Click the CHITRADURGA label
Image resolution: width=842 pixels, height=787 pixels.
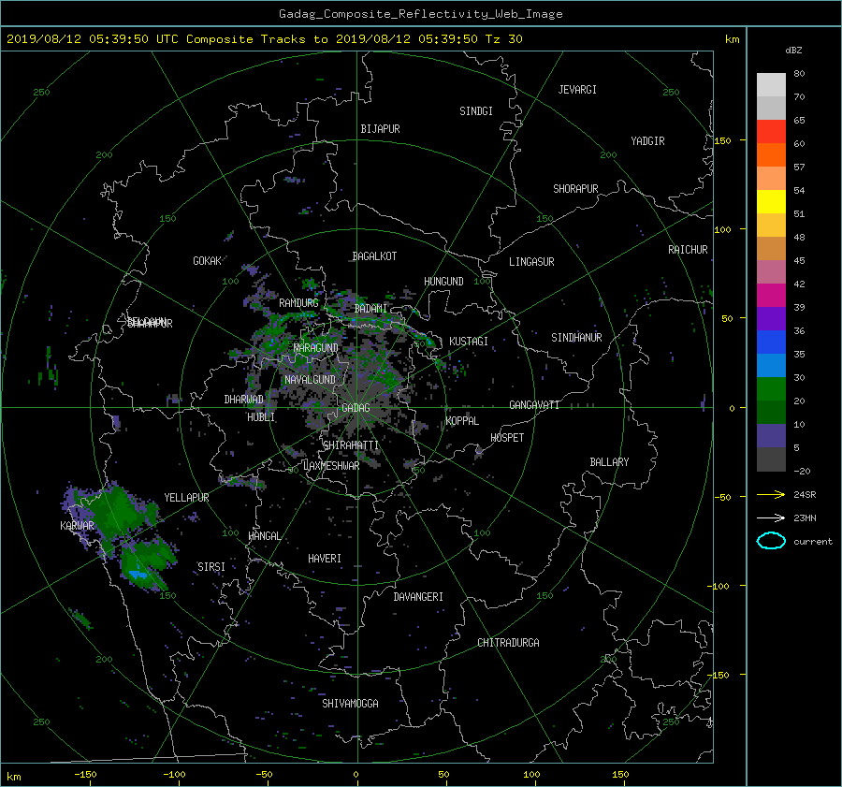pos(508,643)
